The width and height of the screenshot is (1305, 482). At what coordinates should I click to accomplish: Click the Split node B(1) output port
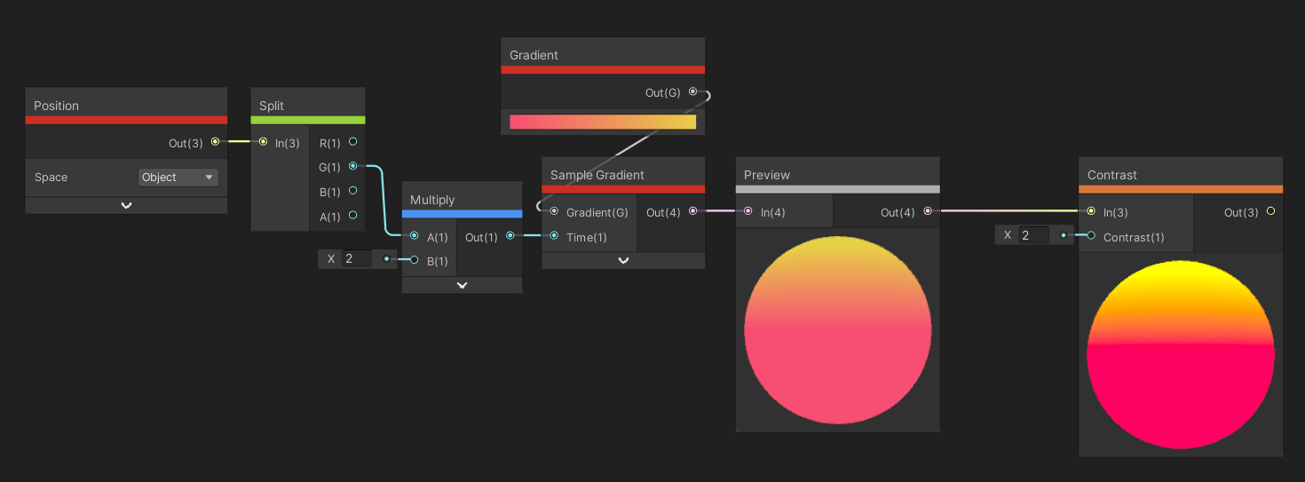click(353, 191)
